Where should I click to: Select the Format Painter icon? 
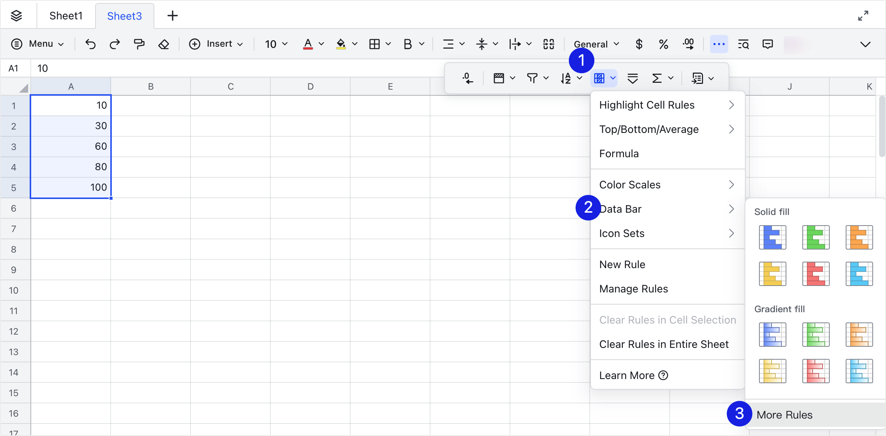pos(139,44)
